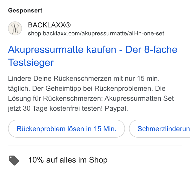Click the 'Gesponsert' label
Image resolution: width=190 pixels, height=175 pixels.
tap(25, 10)
